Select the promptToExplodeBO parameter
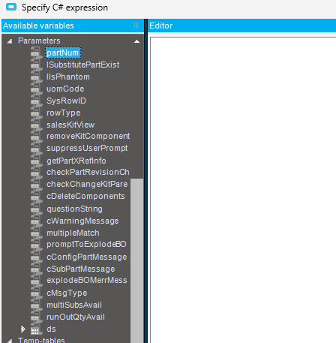 pos(86,245)
